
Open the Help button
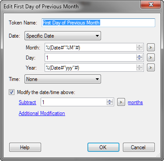[25, 147]
